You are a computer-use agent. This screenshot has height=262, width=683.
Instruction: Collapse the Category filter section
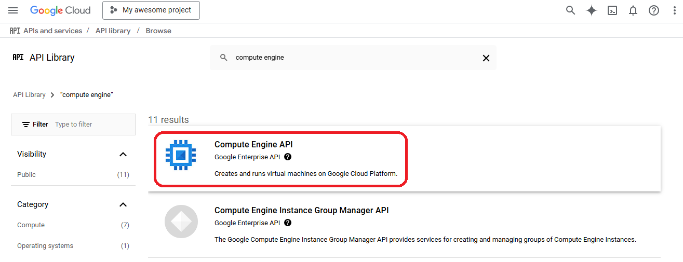click(123, 204)
